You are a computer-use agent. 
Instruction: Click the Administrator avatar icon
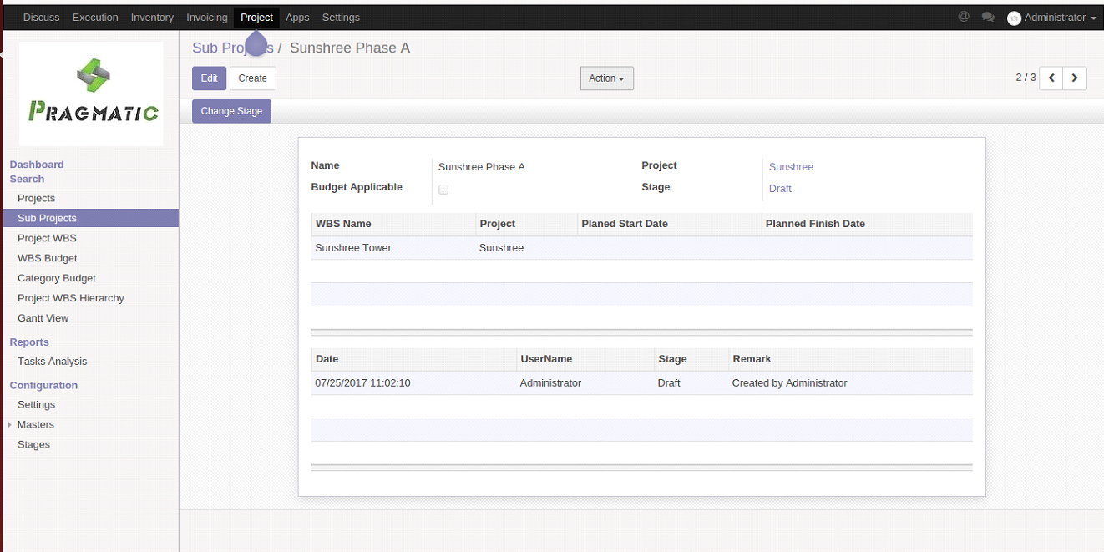click(1014, 18)
